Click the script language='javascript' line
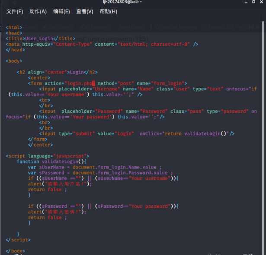 [x=48, y=156]
